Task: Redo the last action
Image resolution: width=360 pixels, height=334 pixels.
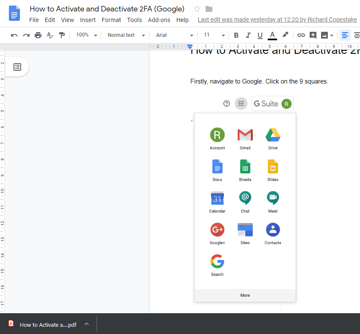Action: 26,35
